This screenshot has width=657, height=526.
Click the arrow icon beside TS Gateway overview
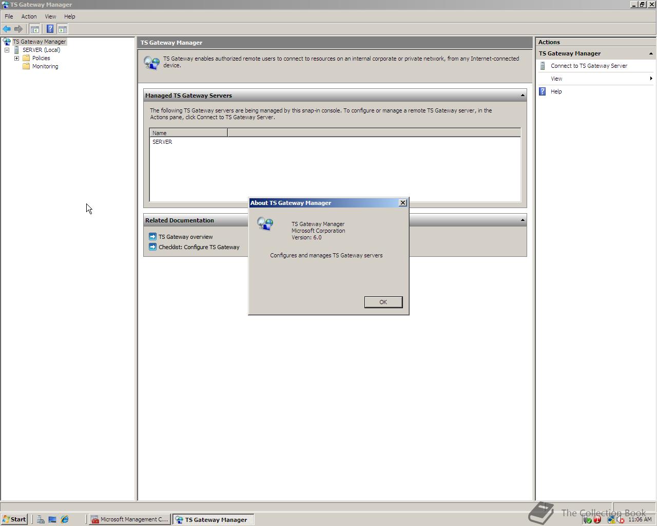152,237
